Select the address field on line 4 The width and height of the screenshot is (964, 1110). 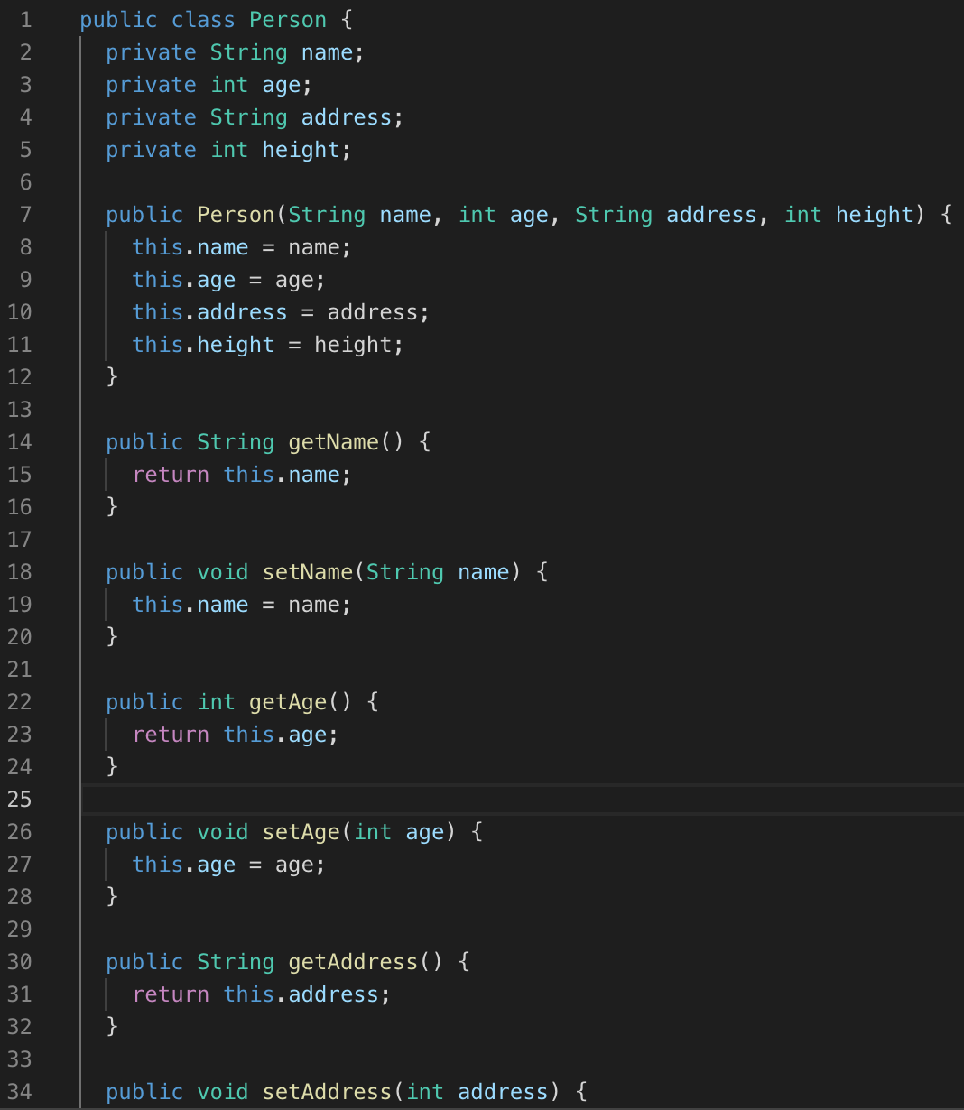345,116
